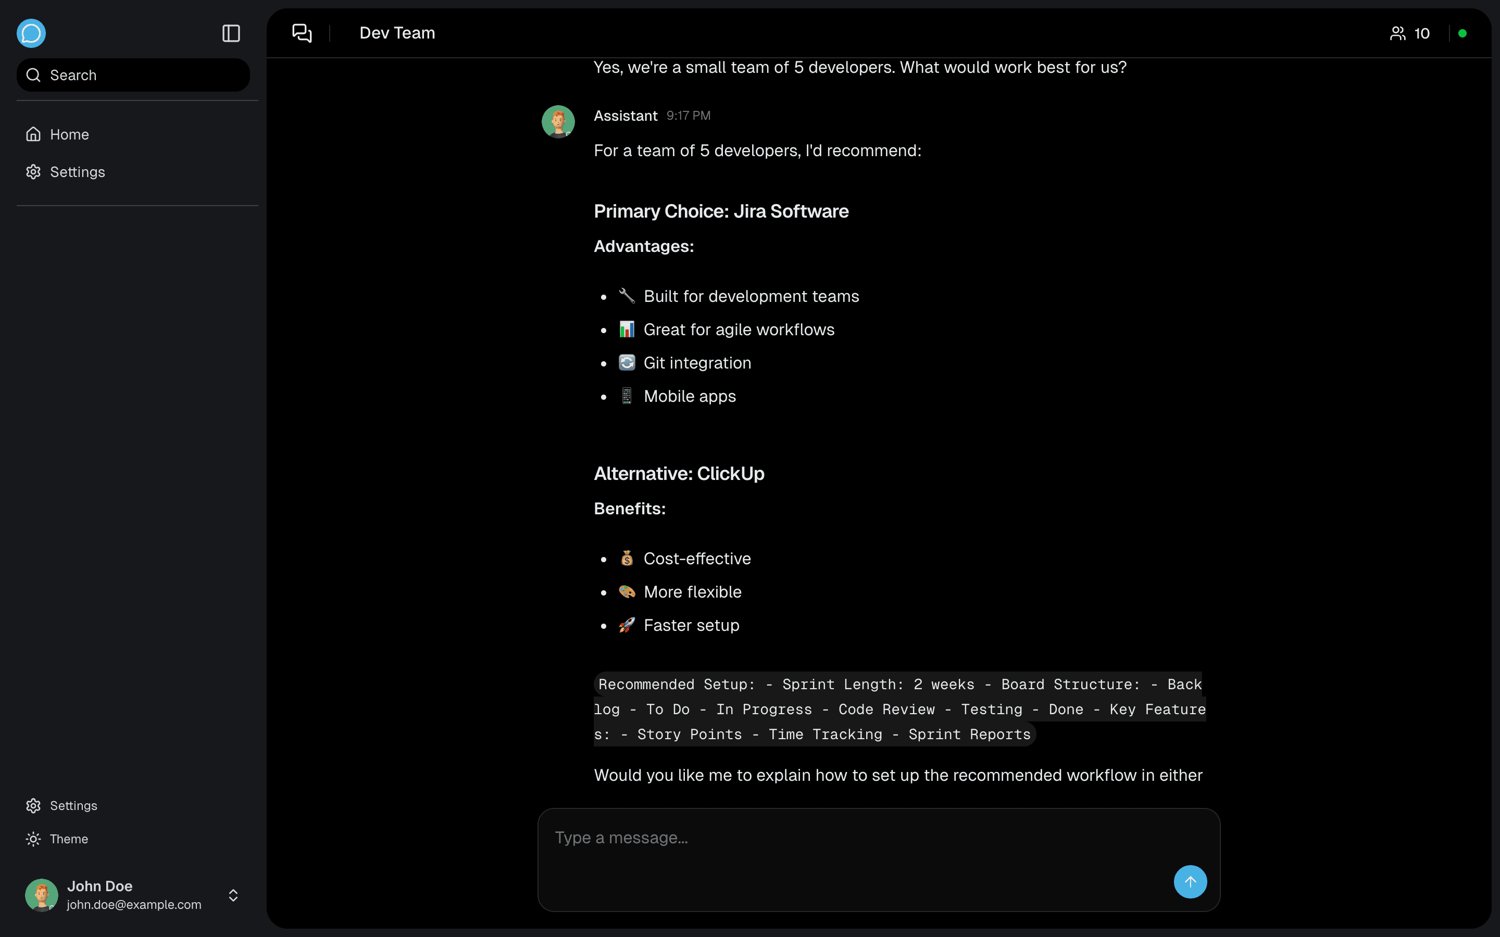Screen dimensions: 1500x937
Task: Click the members icon showing 10
Action: [x=1397, y=33]
